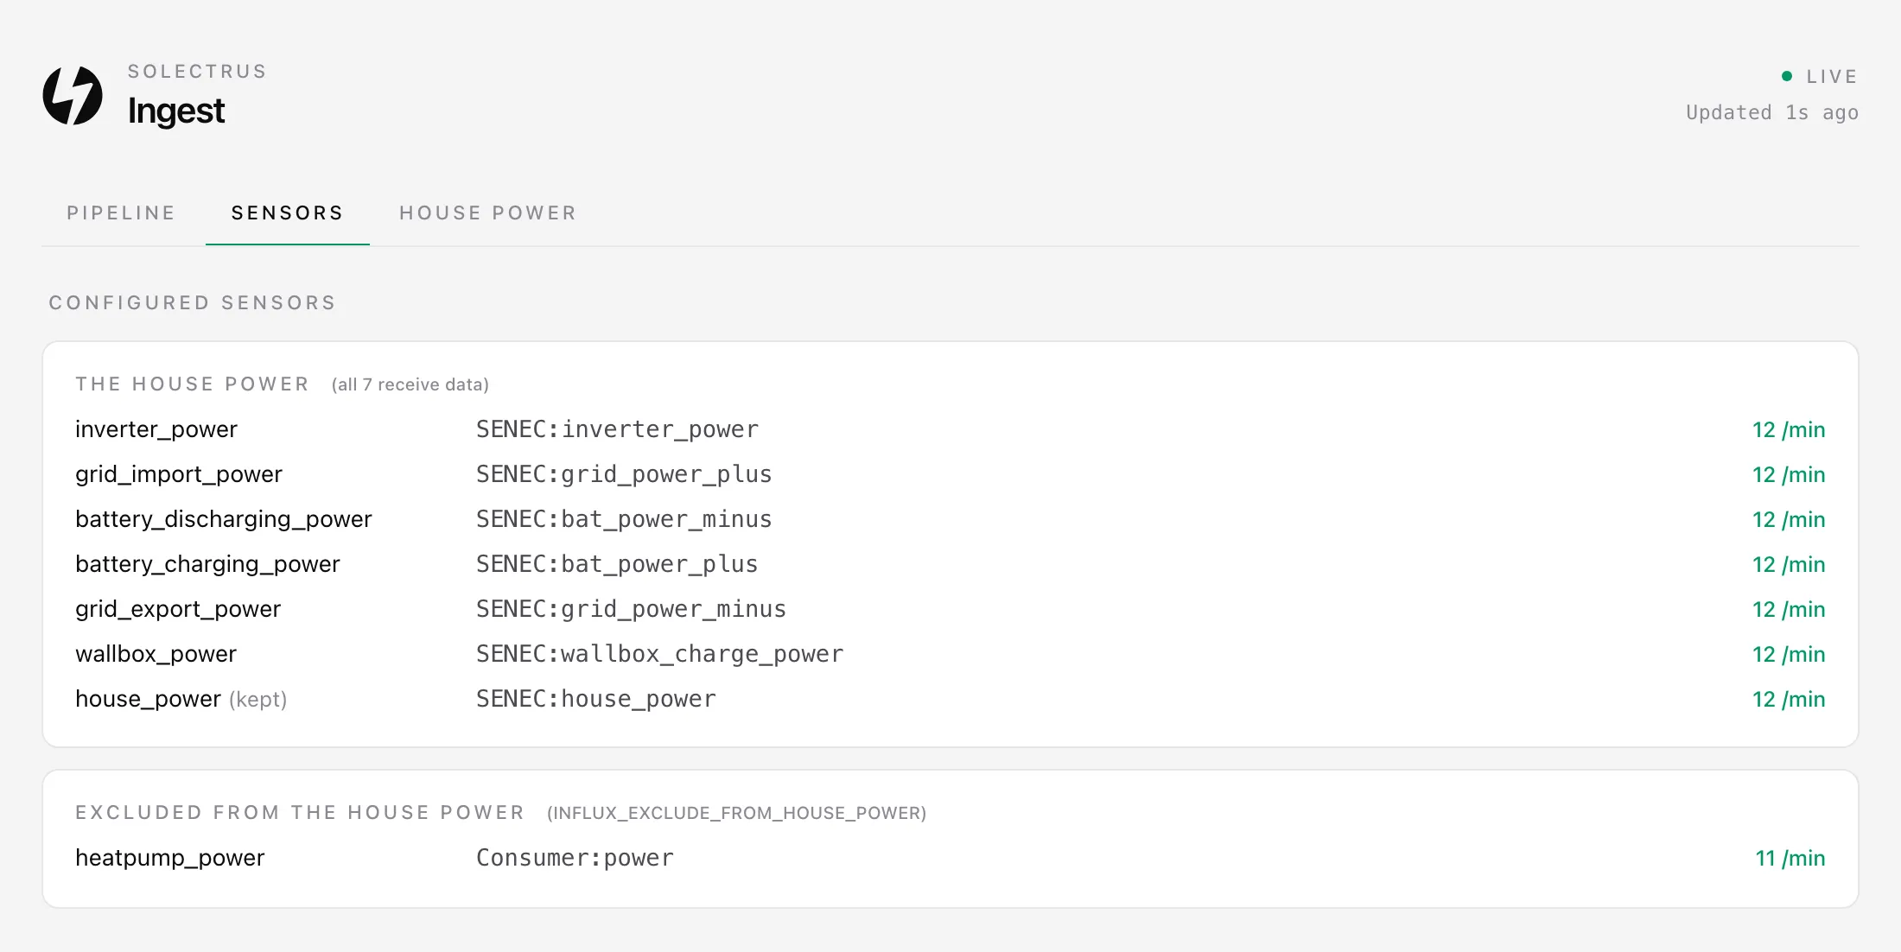Switch to the Pipeline tab
This screenshot has height=952, width=1901.
click(121, 213)
